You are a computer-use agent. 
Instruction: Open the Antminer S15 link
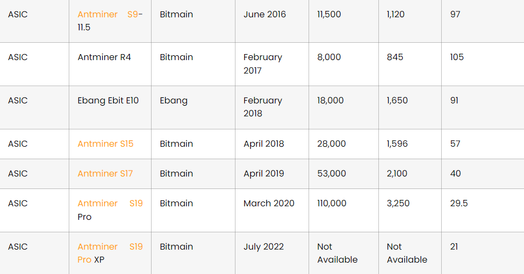pos(105,144)
